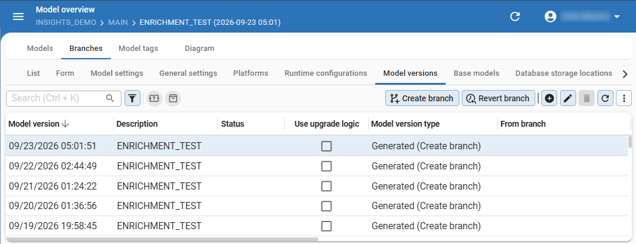636x244 pixels.
Task: Sort by the Model version column header arrow
Action: point(65,124)
